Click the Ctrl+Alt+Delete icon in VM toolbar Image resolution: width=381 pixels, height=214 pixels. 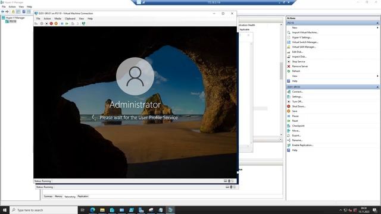click(36, 24)
